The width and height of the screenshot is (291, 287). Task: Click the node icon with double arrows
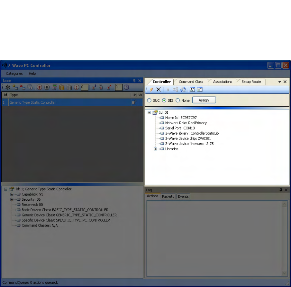pos(101,87)
